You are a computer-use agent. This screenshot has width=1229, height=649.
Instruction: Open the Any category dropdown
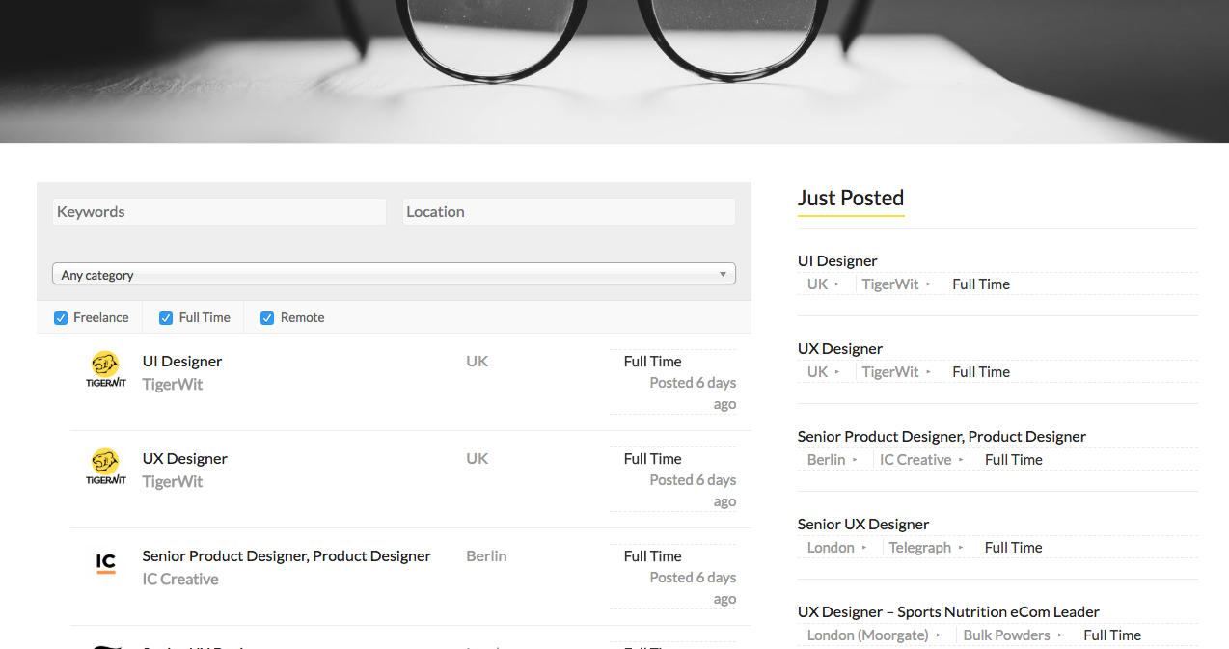pyautogui.click(x=386, y=275)
